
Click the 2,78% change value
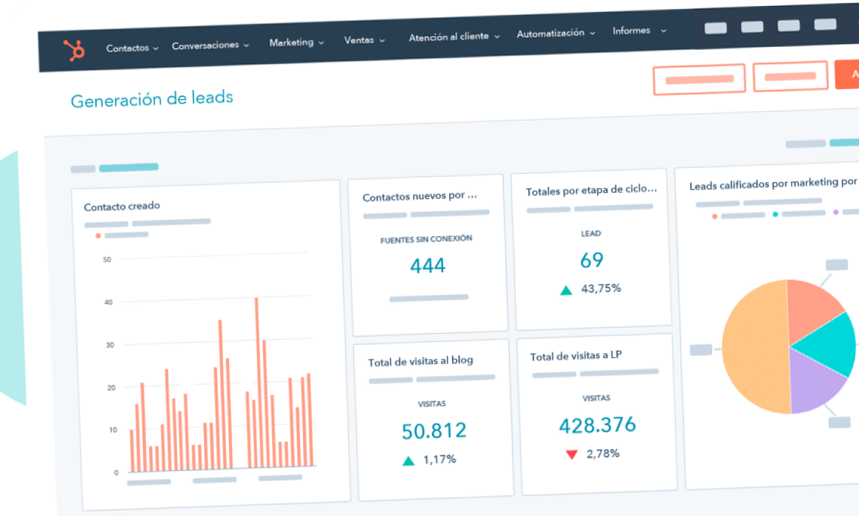point(602,454)
